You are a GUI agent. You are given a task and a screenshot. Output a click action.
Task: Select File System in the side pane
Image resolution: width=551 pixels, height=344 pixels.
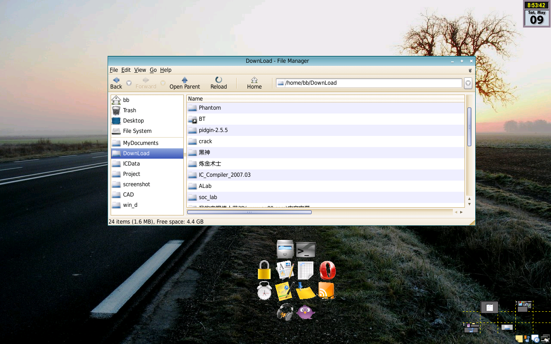(x=147, y=131)
